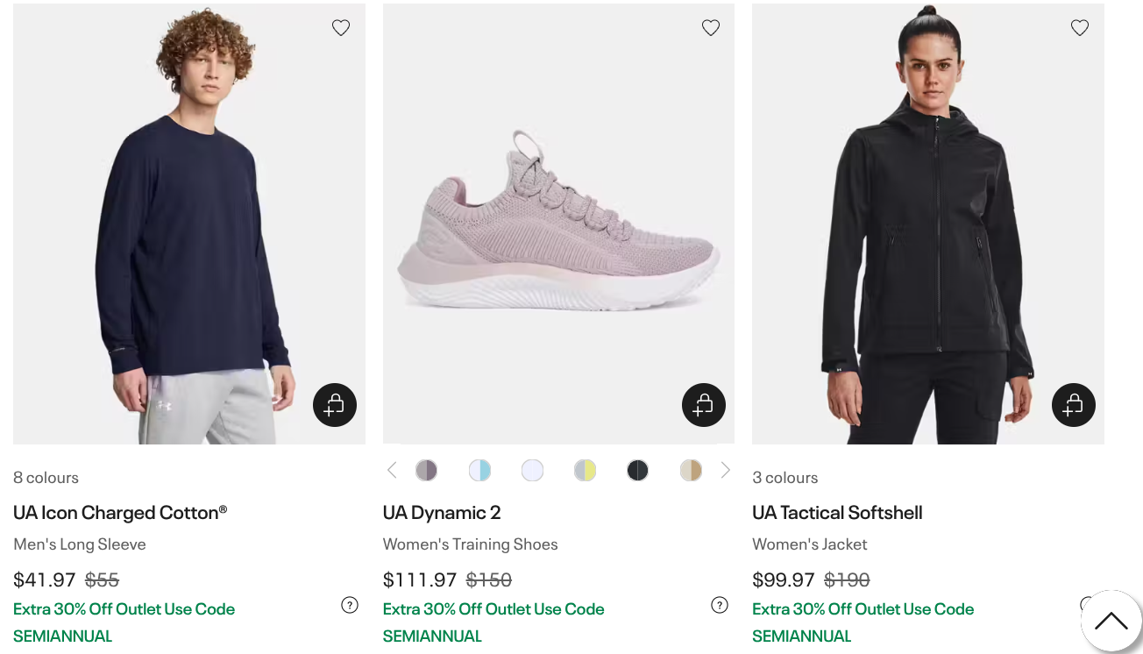Image resolution: width=1143 pixels, height=654 pixels.
Task: Click the info icon below the long sleeve price
Action: click(349, 605)
